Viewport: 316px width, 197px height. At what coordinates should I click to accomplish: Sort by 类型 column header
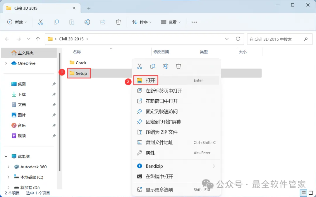pyautogui.click(x=204, y=52)
